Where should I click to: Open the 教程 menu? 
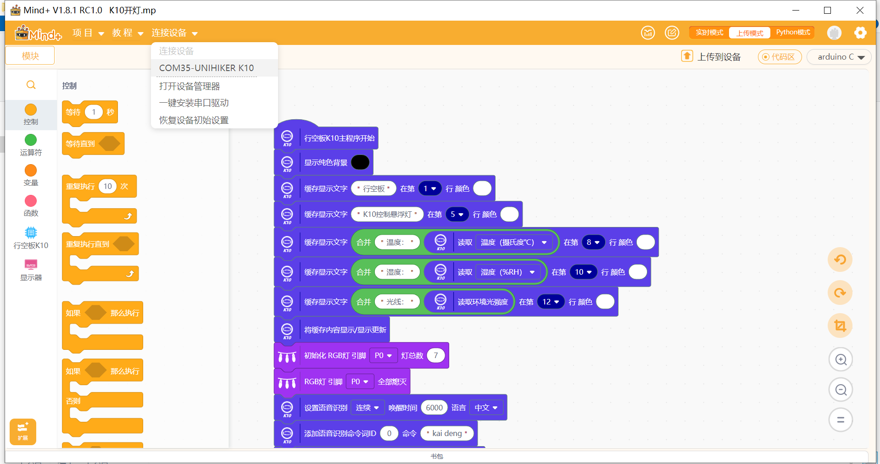(x=128, y=33)
